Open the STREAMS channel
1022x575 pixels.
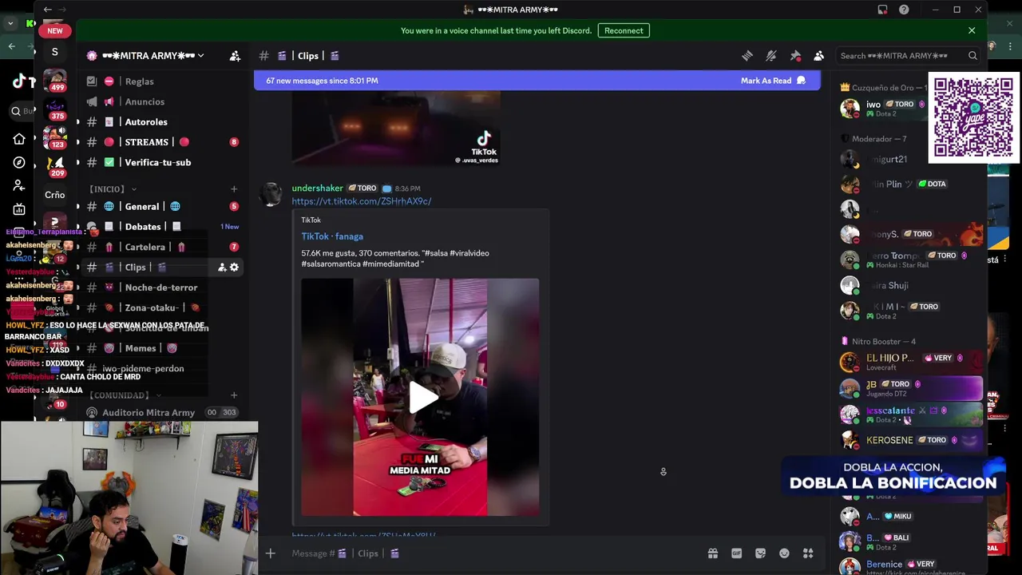[x=164, y=142]
